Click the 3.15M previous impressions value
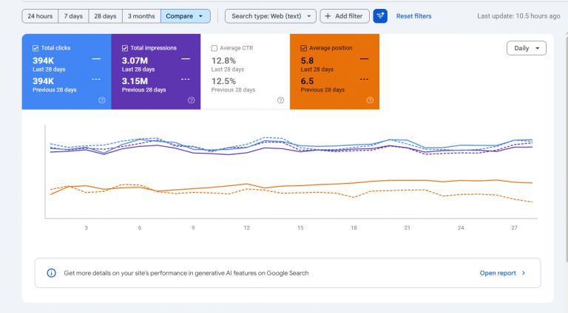 click(135, 81)
